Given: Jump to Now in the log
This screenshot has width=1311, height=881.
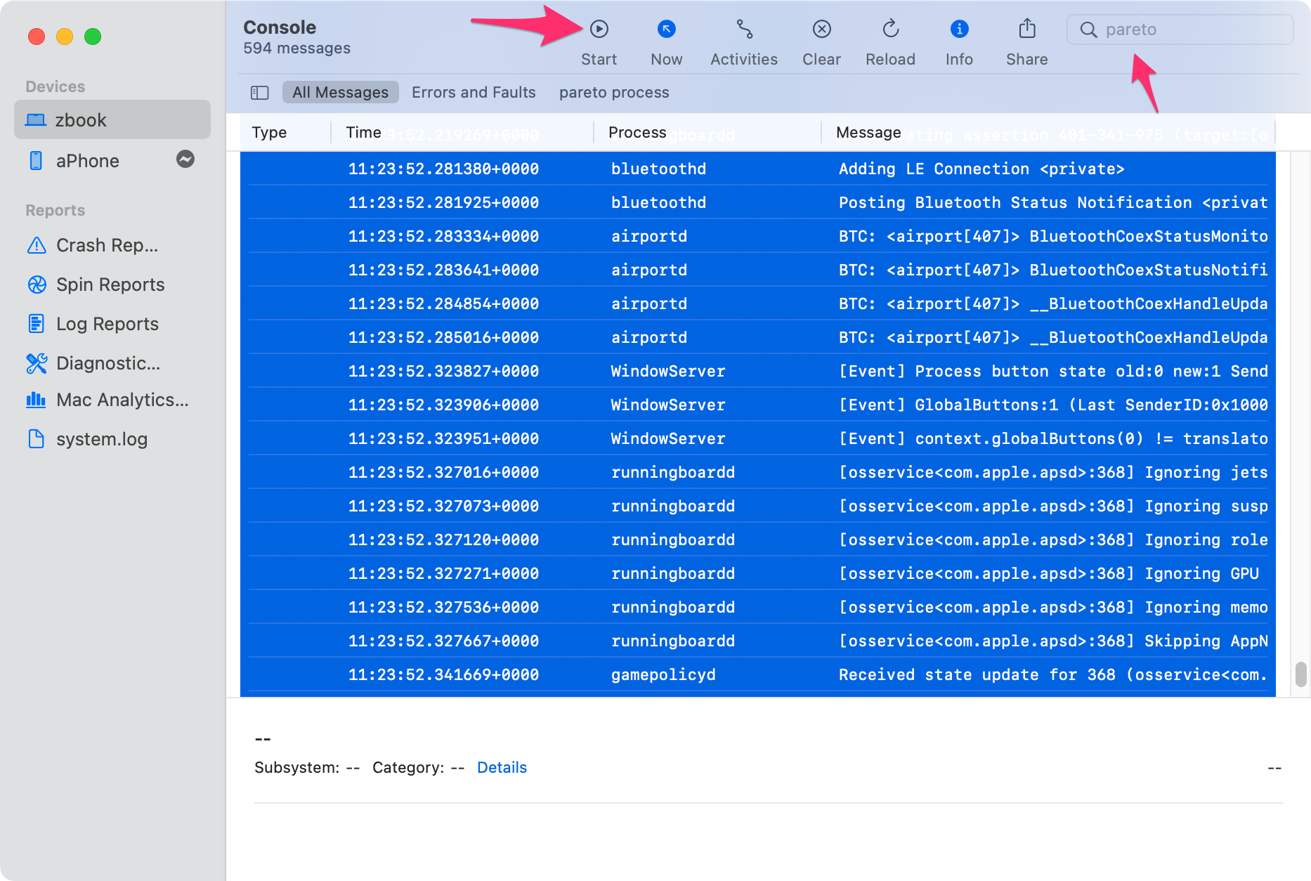Looking at the screenshot, I should (666, 42).
